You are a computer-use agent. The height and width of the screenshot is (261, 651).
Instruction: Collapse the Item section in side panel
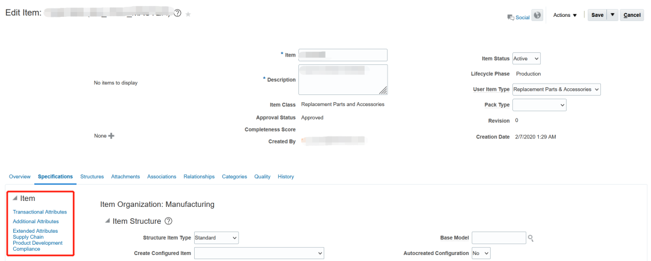point(15,198)
